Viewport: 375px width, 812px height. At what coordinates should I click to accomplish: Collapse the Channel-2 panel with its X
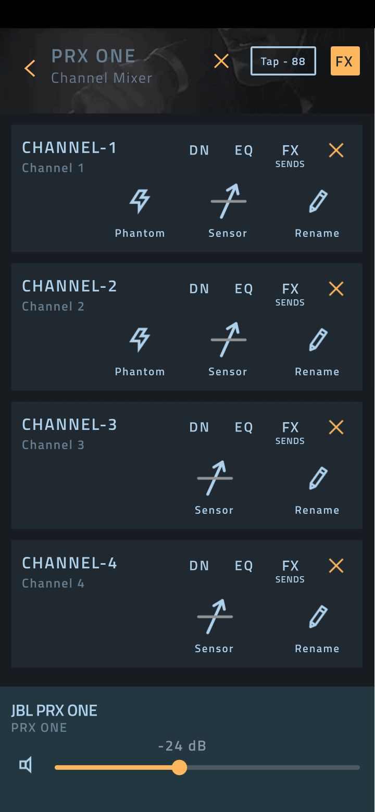[336, 289]
